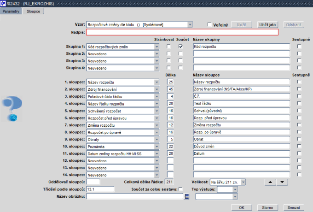Image resolution: width=313 pixels, height=212 pixels.
Task: Switch to the Parametry tab
Action: pyautogui.click(x=11, y=12)
